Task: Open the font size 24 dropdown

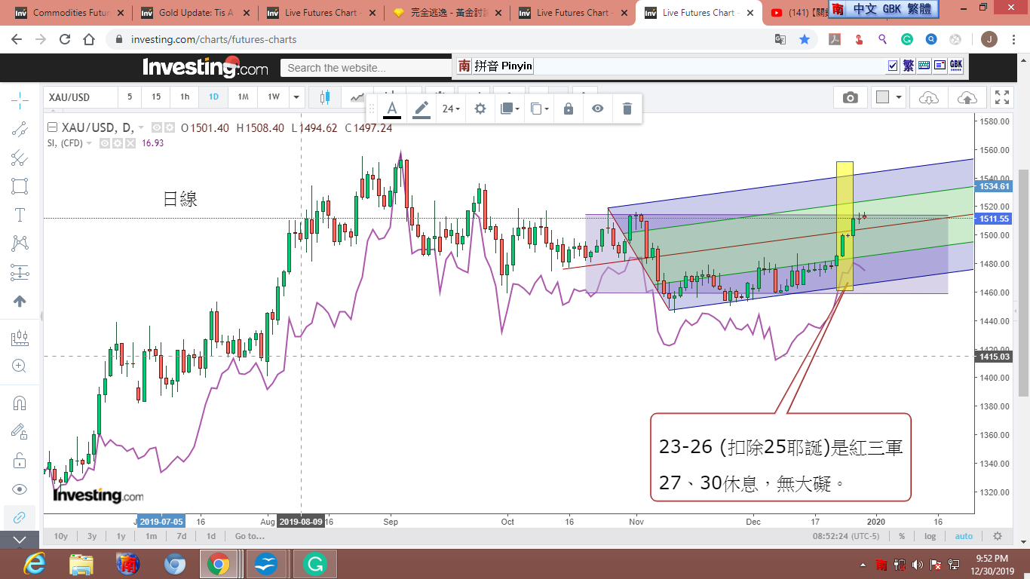Action: (451, 109)
